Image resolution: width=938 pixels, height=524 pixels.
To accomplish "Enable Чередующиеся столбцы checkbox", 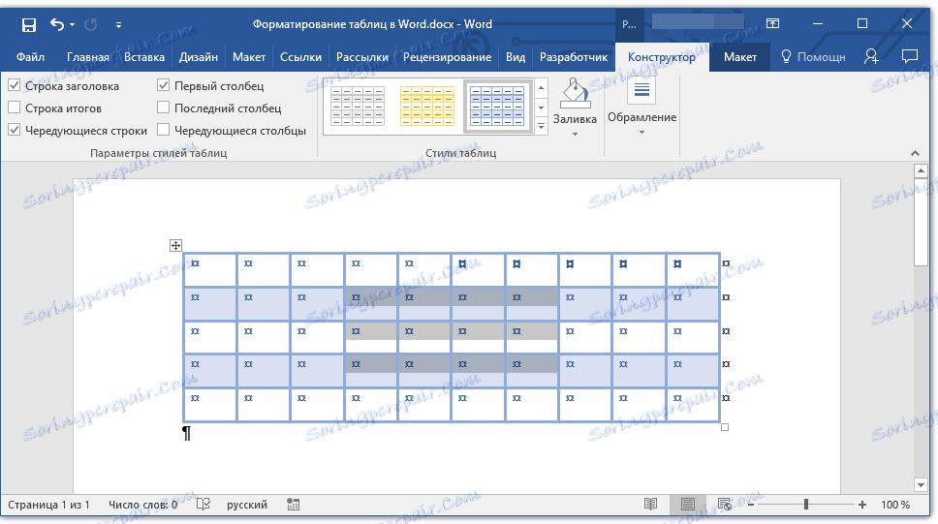I will click(x=164, y=130).
